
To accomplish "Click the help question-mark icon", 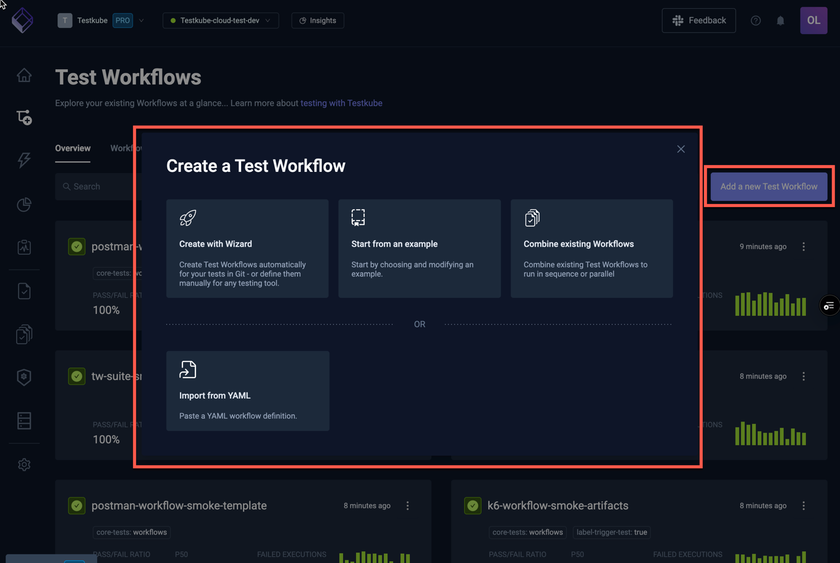I will coord(755,20).
